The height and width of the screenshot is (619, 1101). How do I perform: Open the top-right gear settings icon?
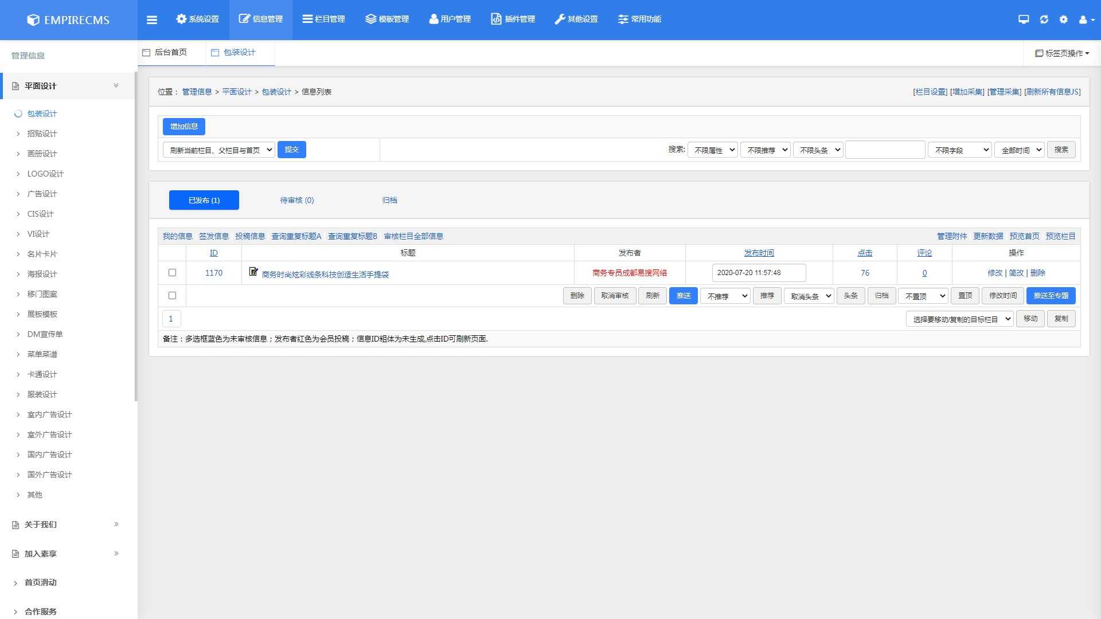click(1064, 19)
